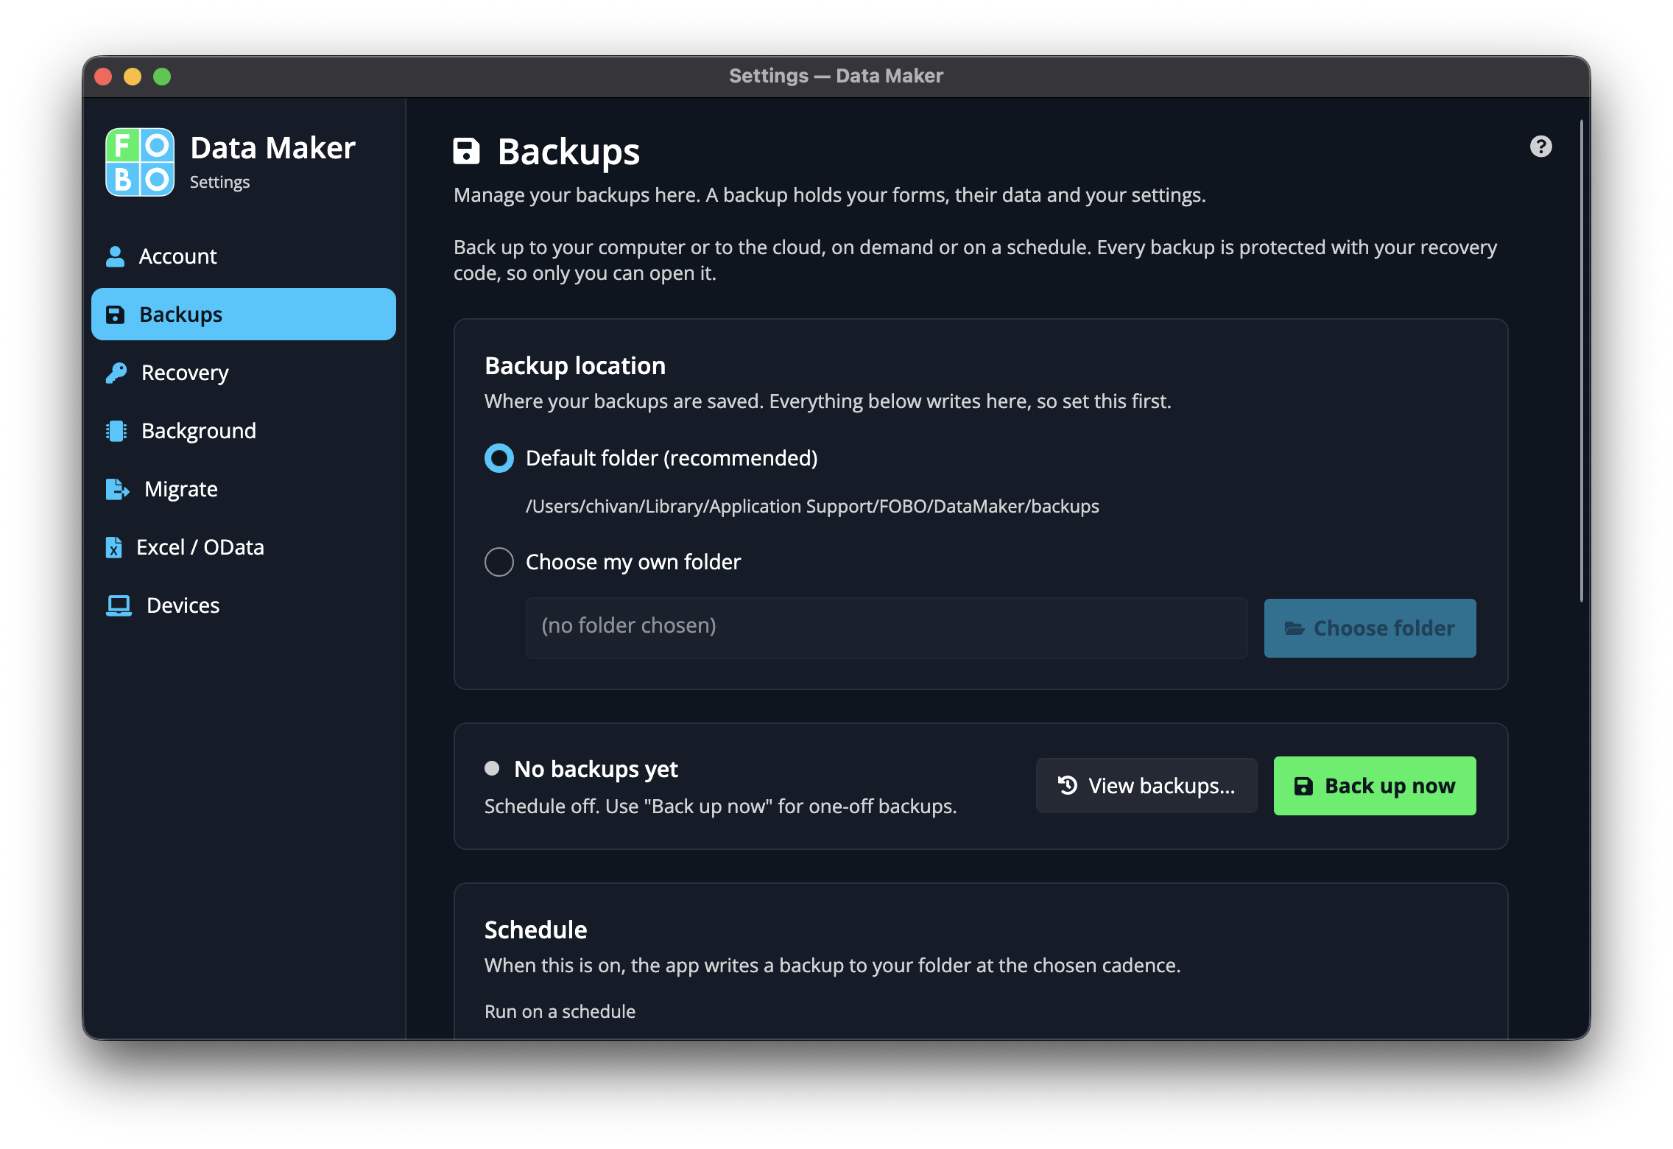The width and height of the screenshot is (1673, 1149).
Task: Click the FOBO Data Maker logo
Action: 140,162
